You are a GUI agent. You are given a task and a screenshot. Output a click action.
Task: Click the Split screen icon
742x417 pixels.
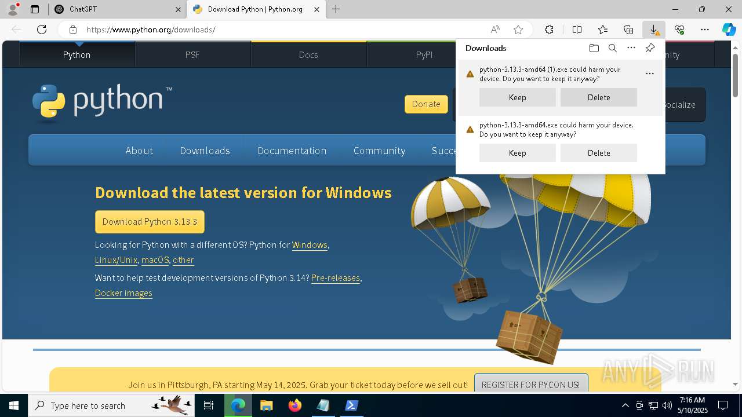click(577, 30)
